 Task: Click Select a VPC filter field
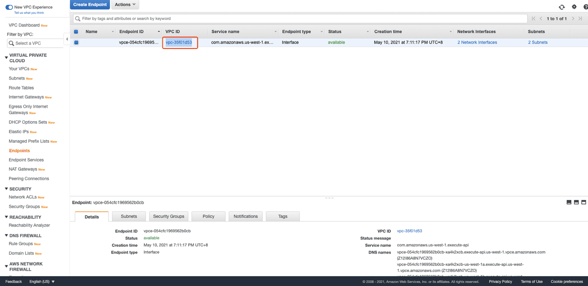36,43
